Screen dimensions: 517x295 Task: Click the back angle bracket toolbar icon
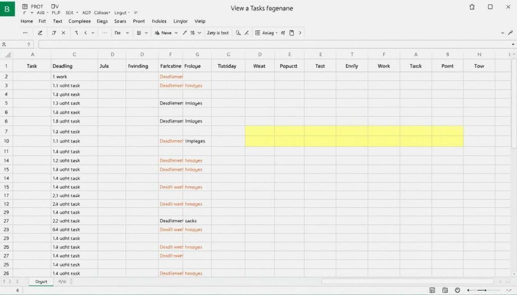coord(85,33)
